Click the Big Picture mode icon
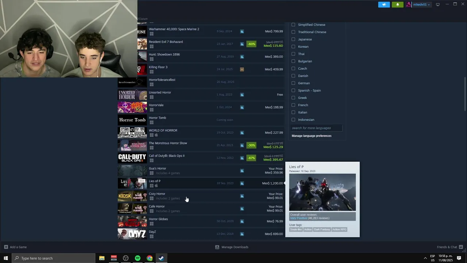This screenshot has width=467, height=263. tap(438, 4)
